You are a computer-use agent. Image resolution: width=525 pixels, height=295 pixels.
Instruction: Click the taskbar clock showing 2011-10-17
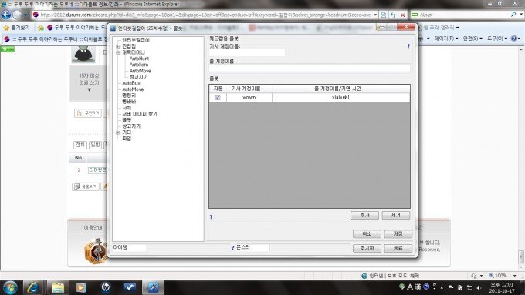click(x=501, y=287)
